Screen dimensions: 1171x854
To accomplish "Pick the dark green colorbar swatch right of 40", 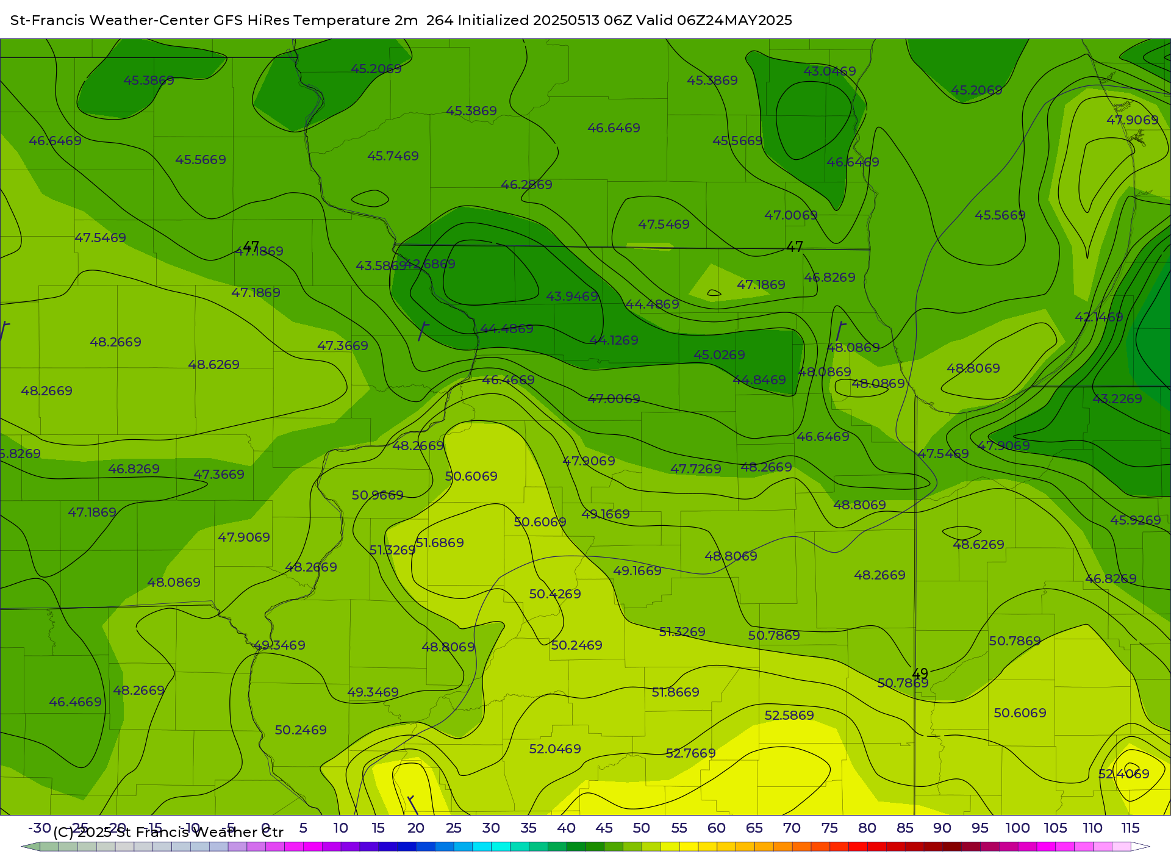I will coord(576,847).
